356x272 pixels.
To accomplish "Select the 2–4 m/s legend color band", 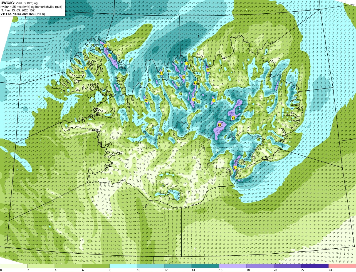I will tap(41, 266).
